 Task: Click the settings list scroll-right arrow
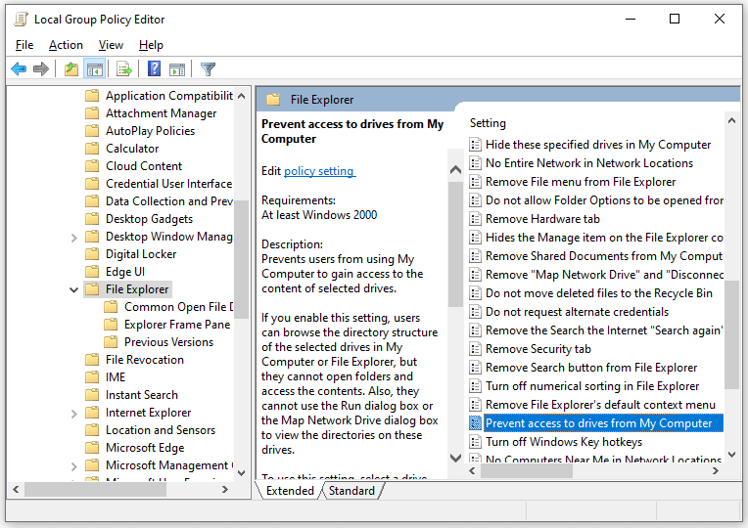click(716, 471)
